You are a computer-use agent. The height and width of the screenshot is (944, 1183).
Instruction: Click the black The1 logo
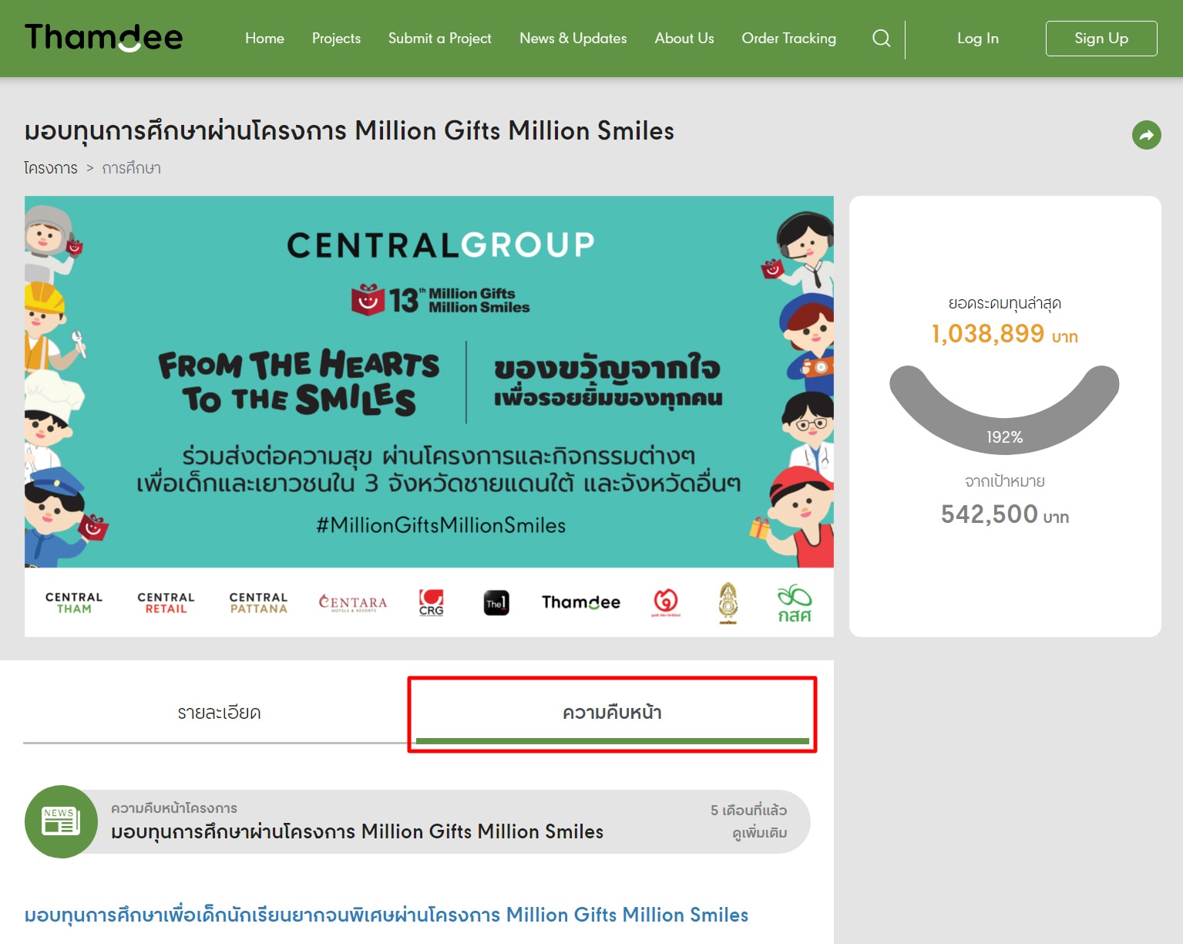coord(496,602)
